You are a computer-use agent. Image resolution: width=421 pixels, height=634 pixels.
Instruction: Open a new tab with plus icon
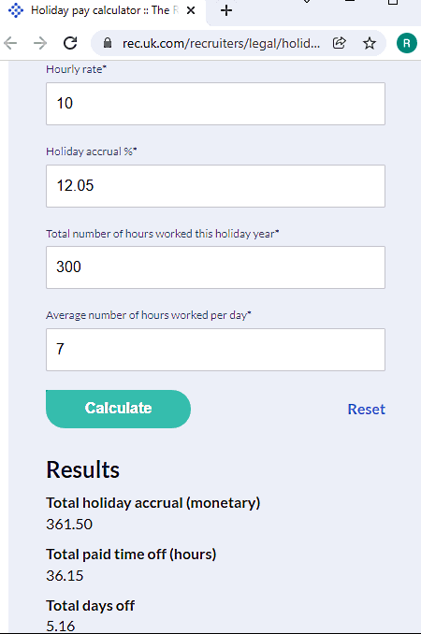point(226,10)
